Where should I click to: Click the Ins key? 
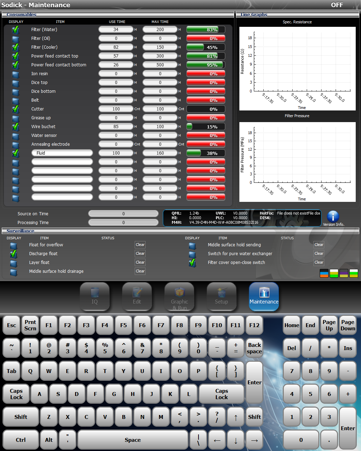pyautogui.click(x=348, y=348)
